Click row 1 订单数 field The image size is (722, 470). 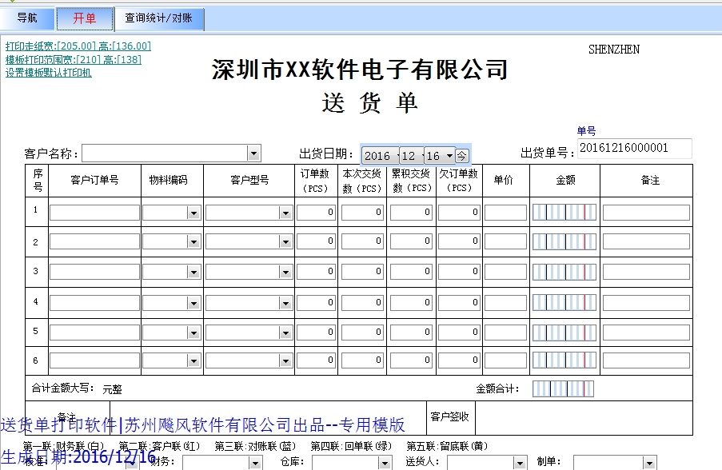(316, 212)
